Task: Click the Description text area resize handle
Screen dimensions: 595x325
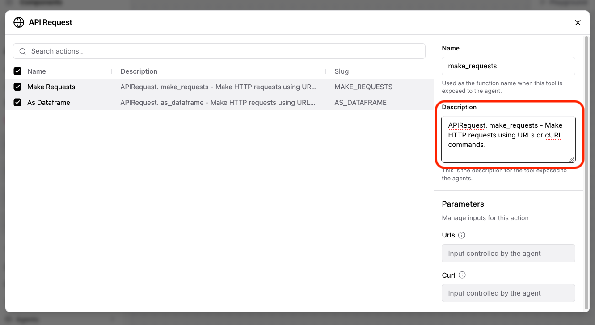Action: tap(572, 159)
